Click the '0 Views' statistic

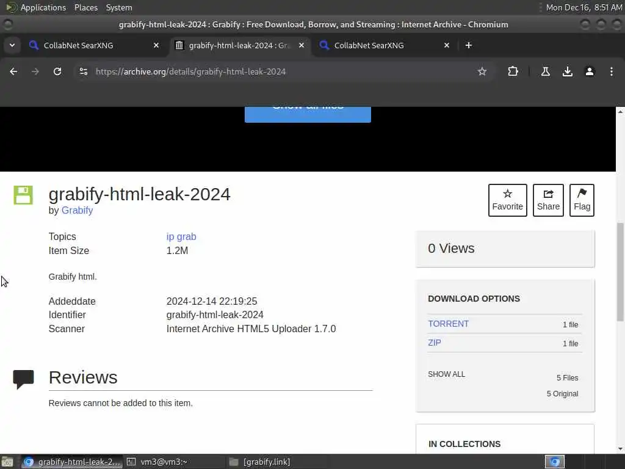tap(451, 249)
